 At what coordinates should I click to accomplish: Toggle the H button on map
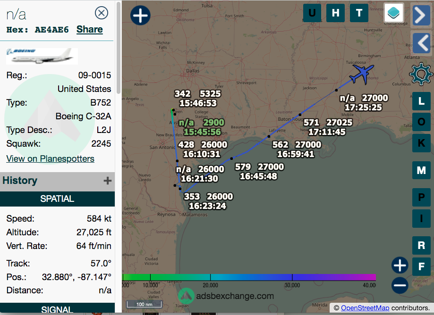click(x=335, y=13)
